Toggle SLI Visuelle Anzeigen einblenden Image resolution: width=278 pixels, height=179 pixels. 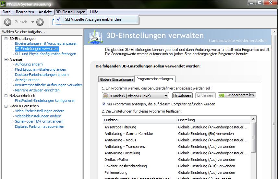(x=96, y=19)
